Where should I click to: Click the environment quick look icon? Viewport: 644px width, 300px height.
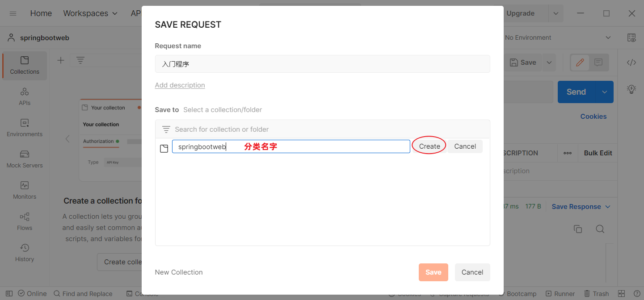631,38
